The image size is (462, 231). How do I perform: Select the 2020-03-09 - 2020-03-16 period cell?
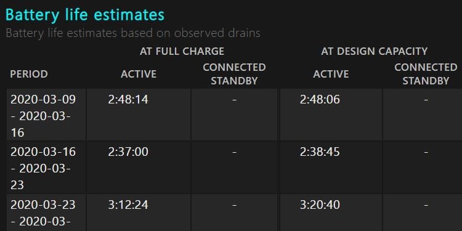(46, 115)
